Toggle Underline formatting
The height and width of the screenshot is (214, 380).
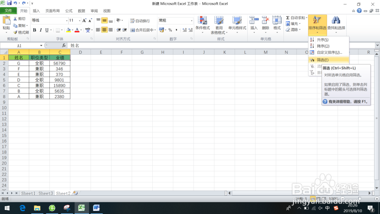pyautogui.click(x=47, y=30)
